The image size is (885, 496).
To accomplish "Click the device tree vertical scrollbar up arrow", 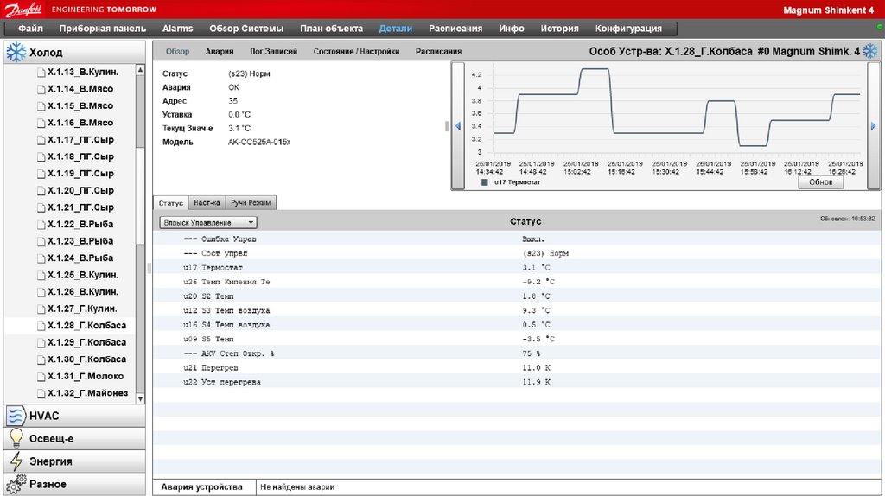I will (141, 68).
